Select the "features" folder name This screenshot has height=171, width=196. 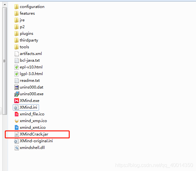point(27,13)
